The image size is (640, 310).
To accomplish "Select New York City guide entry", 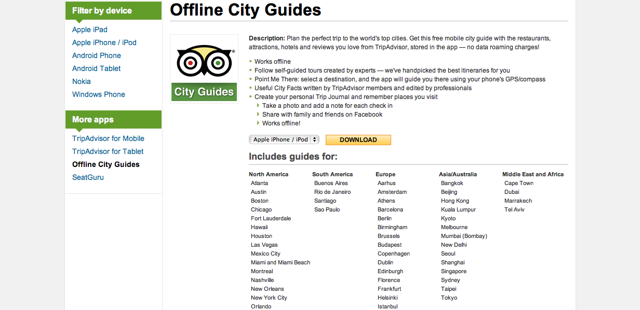I will click(269, 298).
